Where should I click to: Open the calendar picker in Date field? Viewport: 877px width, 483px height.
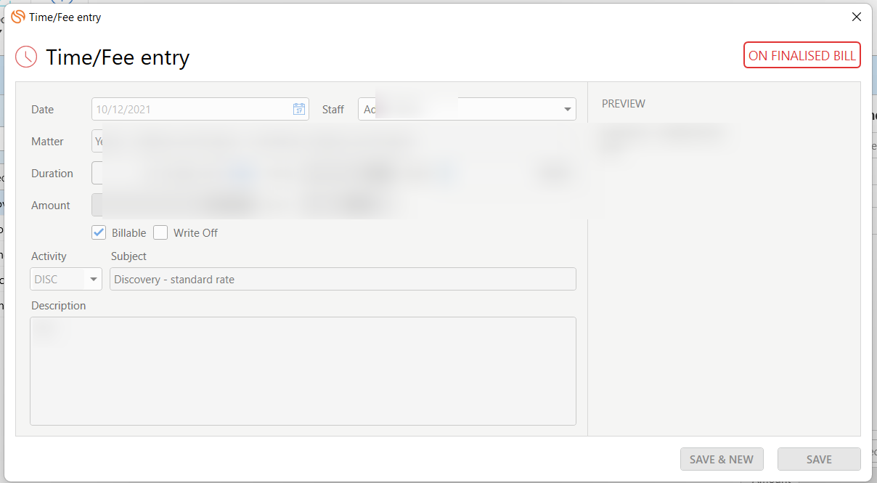[298, 109]
